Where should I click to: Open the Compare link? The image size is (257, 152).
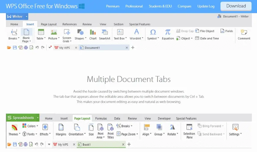(x=184, y=6)
